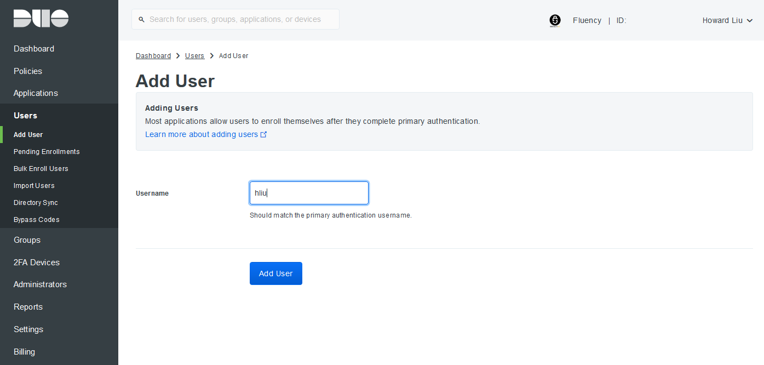
Task: Open the Reports section
Action: (28, 307)
